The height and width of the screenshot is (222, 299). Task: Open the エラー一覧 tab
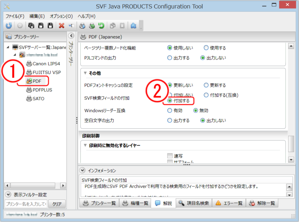(228, 203)
